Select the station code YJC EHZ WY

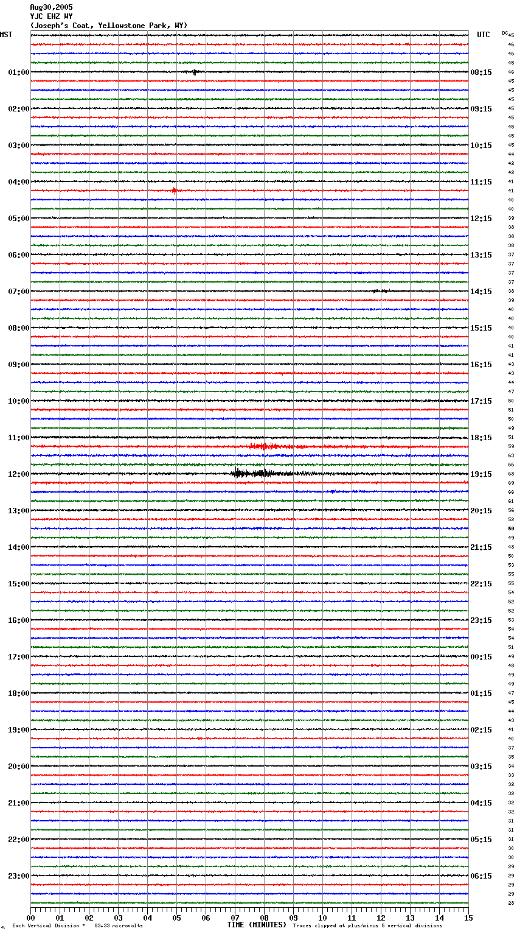[51, 16]
